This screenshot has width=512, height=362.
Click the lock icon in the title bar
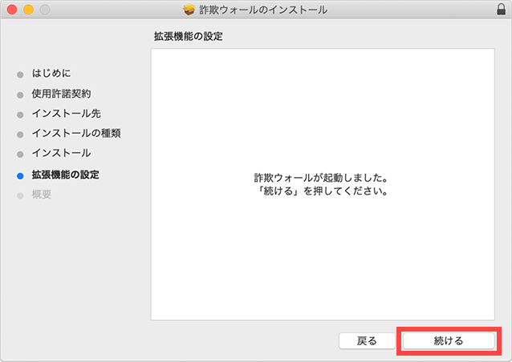tap(501, 10)
